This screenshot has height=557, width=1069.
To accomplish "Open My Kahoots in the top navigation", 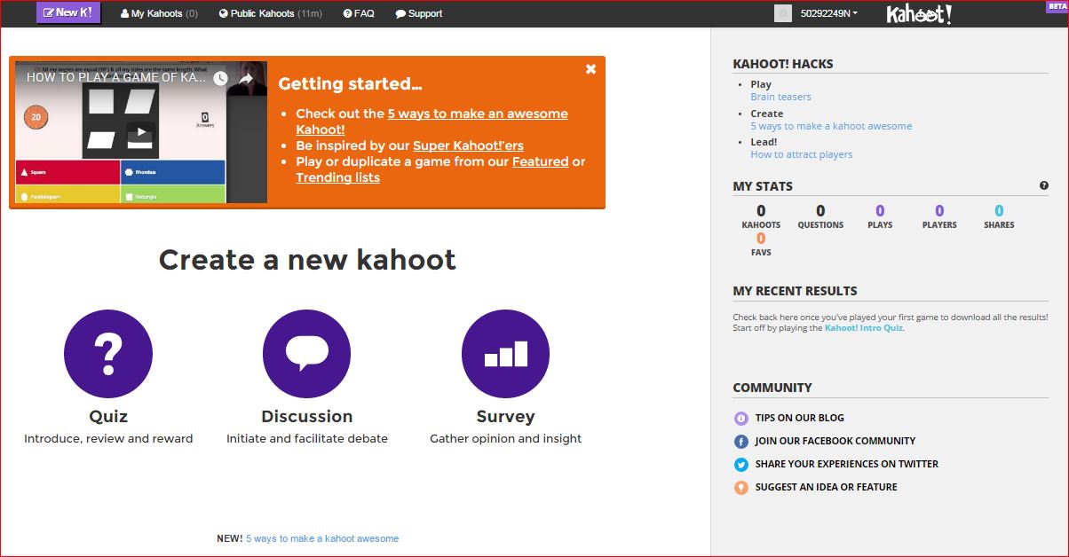I will pos(159,13).
